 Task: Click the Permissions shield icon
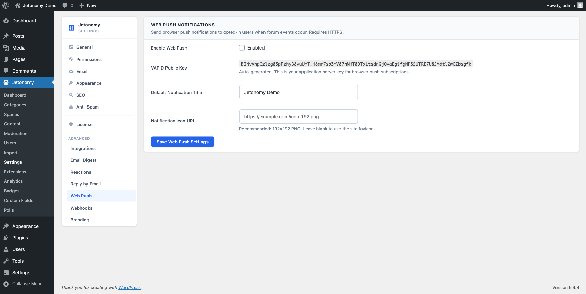71,59
